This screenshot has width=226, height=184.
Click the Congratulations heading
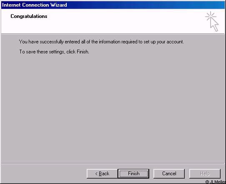coord(29,16)
